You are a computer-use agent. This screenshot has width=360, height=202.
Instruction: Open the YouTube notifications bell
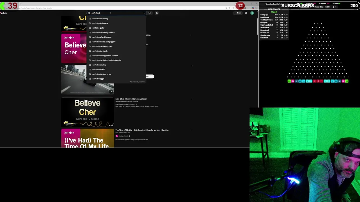point(246,13)
